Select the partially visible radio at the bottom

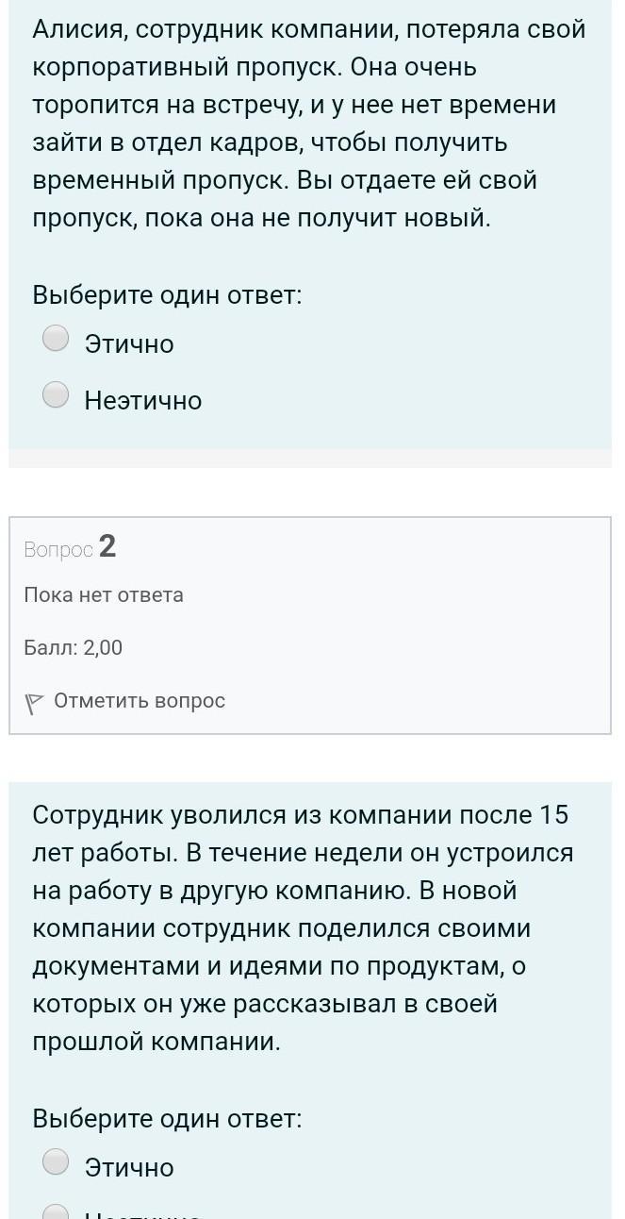(x=57, y=1212)
